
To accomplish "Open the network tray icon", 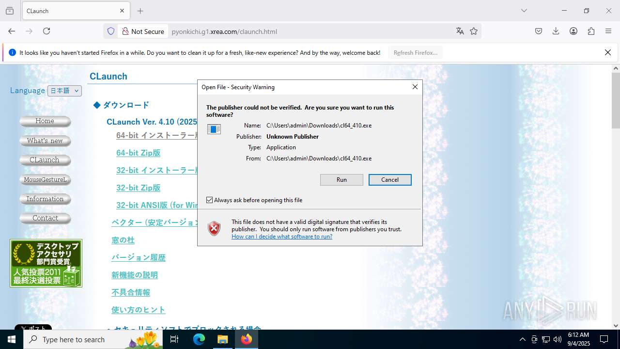I will (546, 339).
